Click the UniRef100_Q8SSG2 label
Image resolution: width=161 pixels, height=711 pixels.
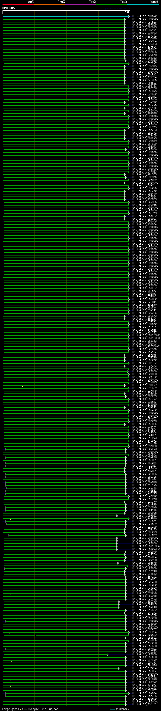click(144, 638)
